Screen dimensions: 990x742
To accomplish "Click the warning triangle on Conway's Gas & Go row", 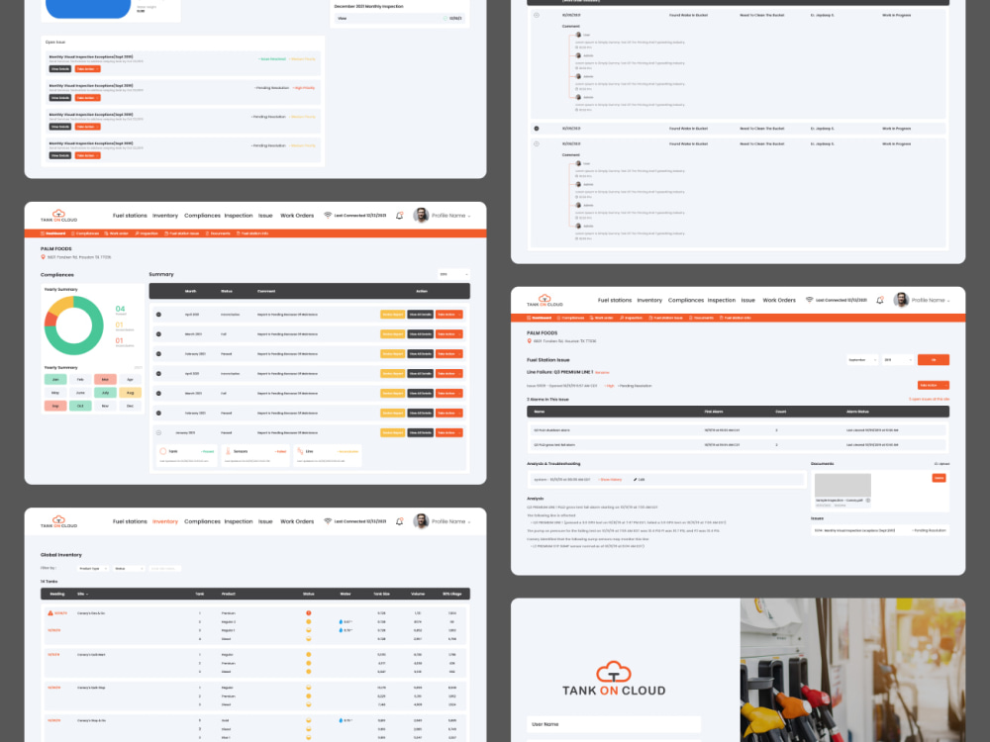I will coord(50,612).
